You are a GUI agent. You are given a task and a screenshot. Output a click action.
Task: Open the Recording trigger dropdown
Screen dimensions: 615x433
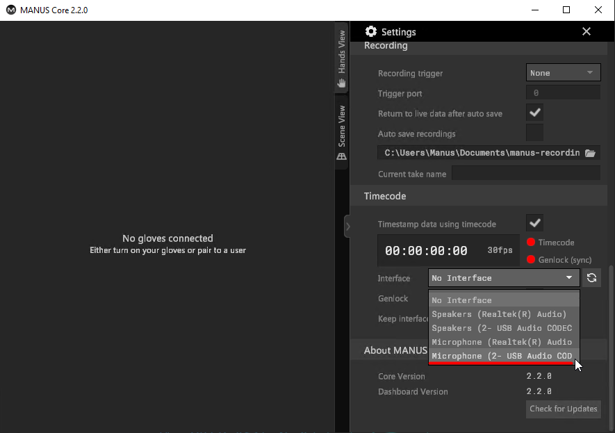[563, 72]
